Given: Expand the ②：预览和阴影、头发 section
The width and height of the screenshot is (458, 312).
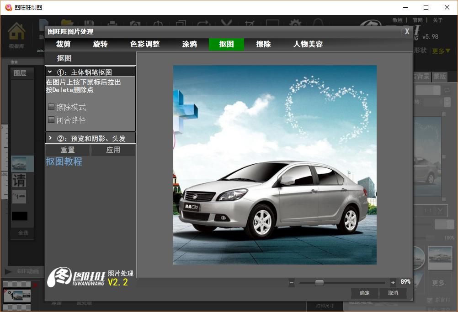Looking at the screenshot, I should tap(50, 138).
